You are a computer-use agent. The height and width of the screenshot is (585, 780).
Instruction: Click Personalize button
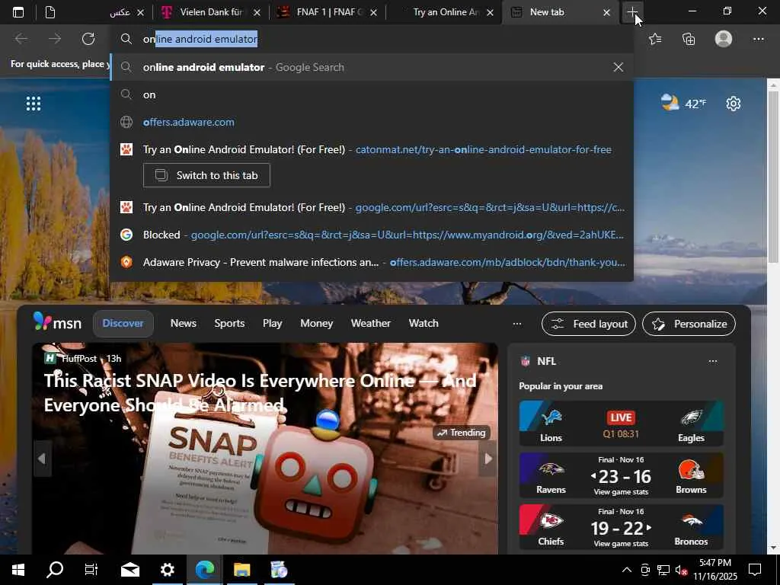coord(689,324)
